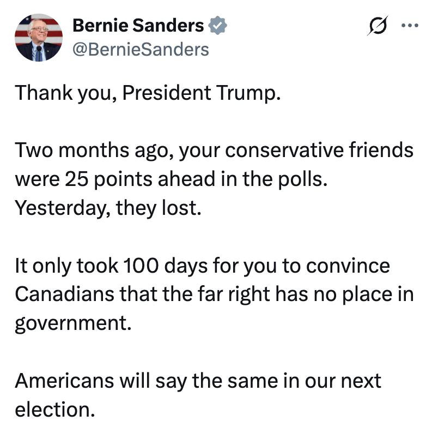The height and width of the screenshot is (433, 438).
Task: Open the three-dot more options menu
Action: click(410, 26)
